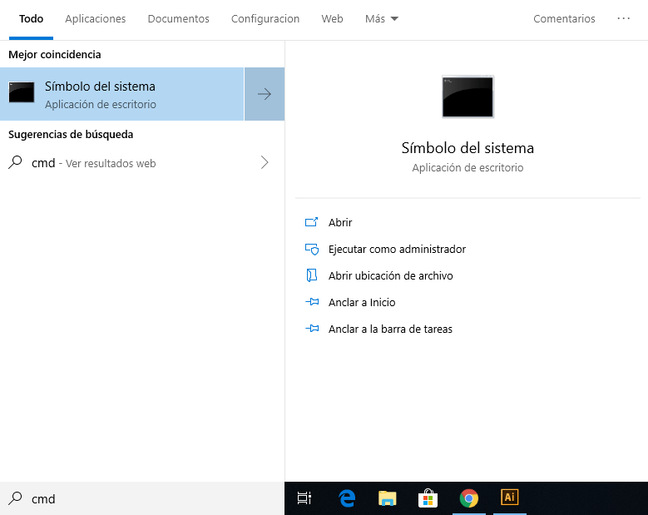648x515 pixels.
Task: Click the pin icon beside barra de tareas
Action: point(312,329)
